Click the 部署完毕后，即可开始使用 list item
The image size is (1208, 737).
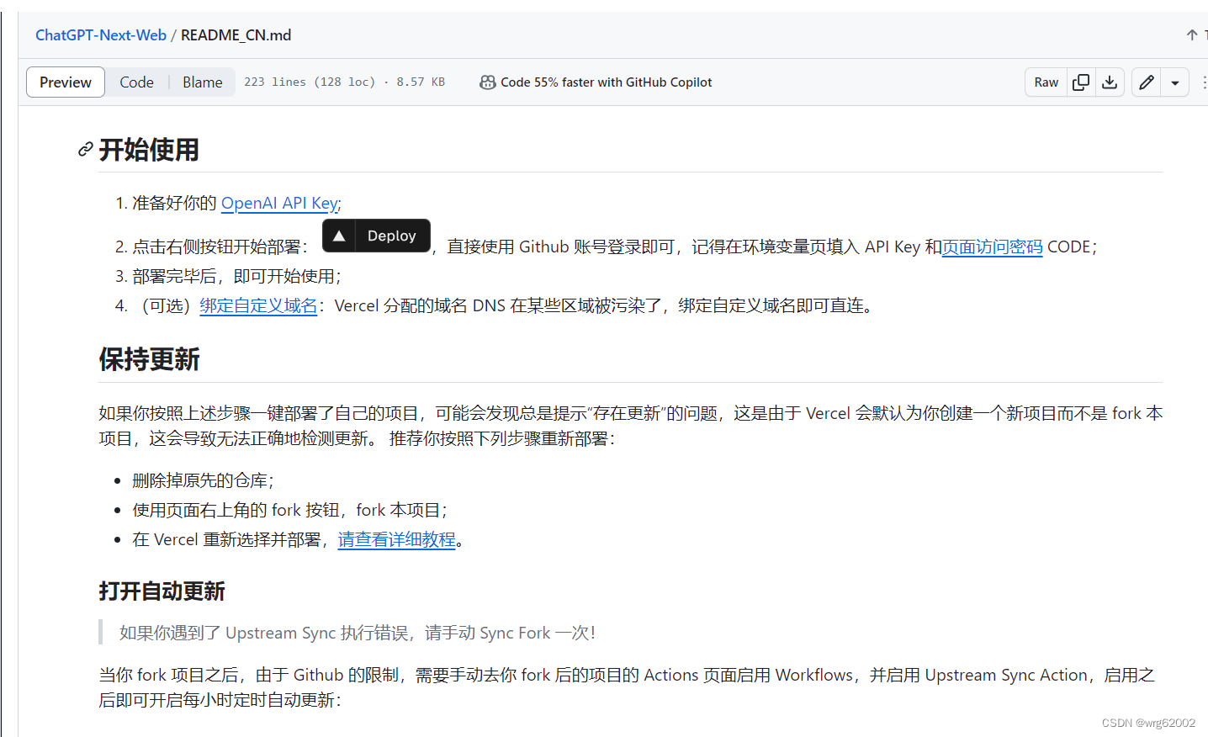tap(236, 276)
